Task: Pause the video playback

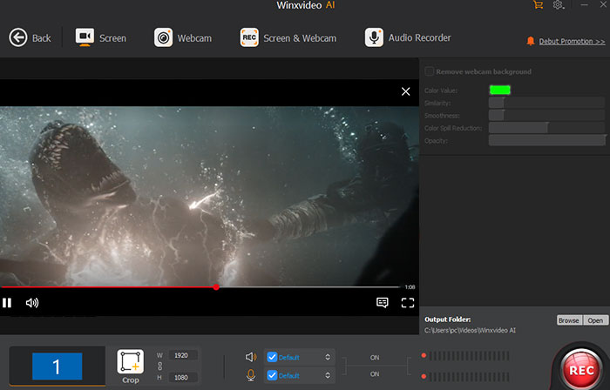Action: coord(7,303)
